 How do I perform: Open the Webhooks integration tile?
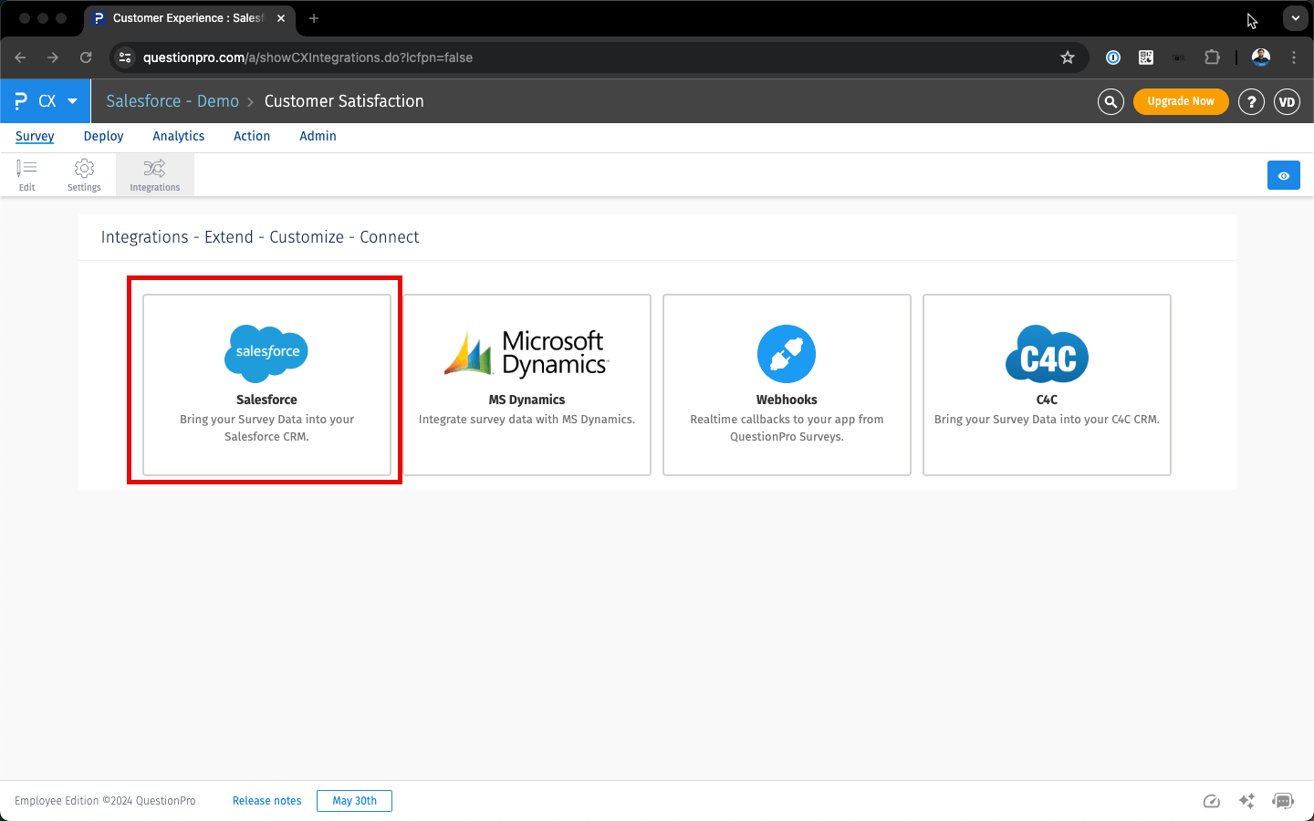click(787, 384)
